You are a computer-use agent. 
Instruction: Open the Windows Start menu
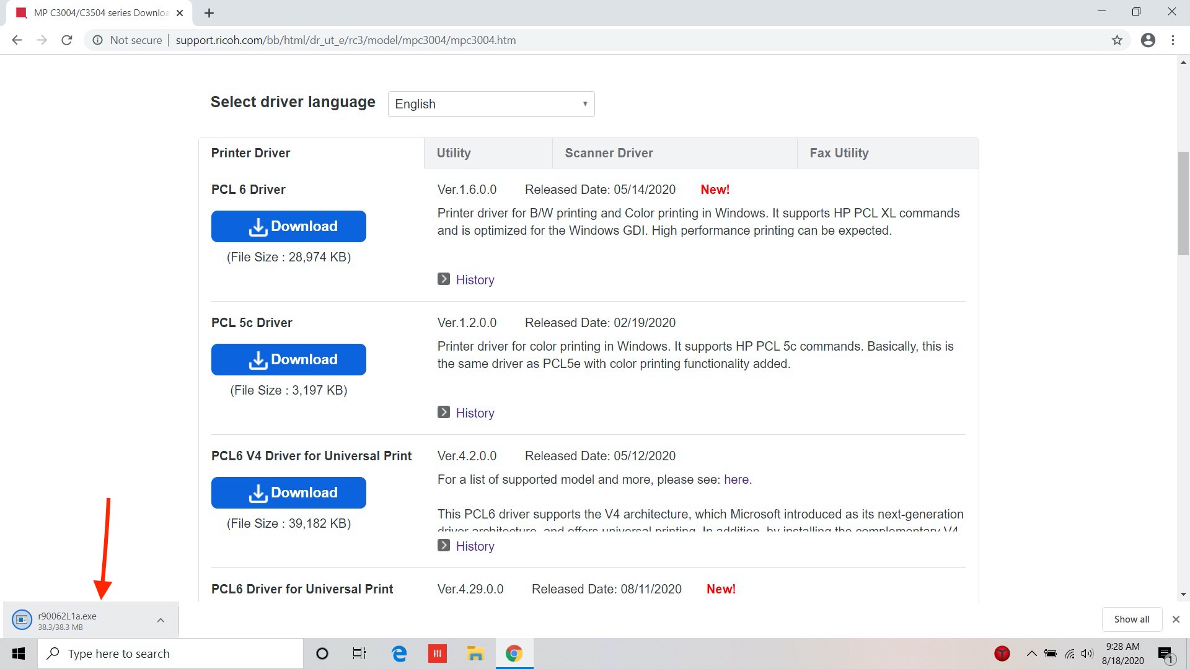pyautogui.click(x=19, y=654)
